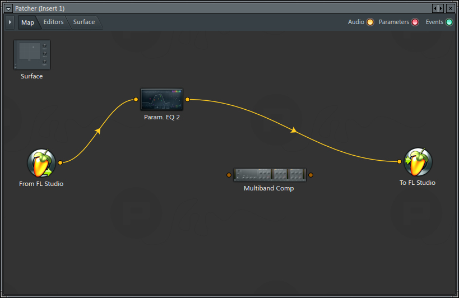The height and width of the screenshot is (298, 459).
Task: Click the Multiband Comp audio input port
Action: [x=229, y=175]
